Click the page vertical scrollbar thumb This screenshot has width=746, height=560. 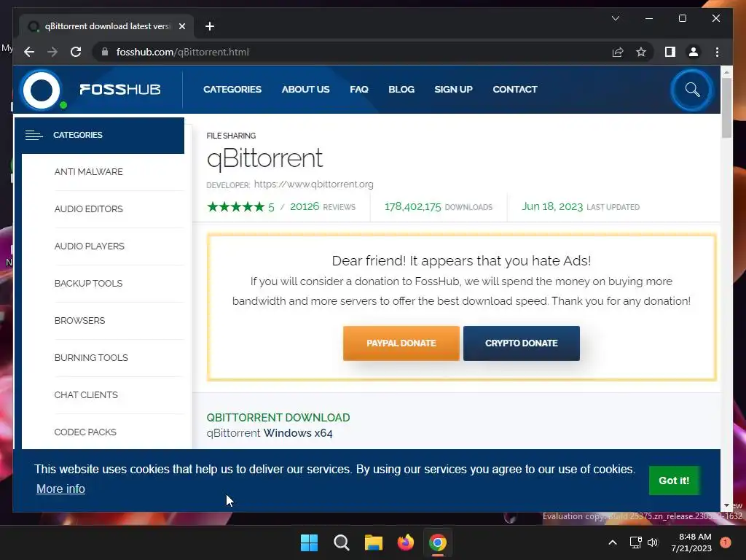726,108
